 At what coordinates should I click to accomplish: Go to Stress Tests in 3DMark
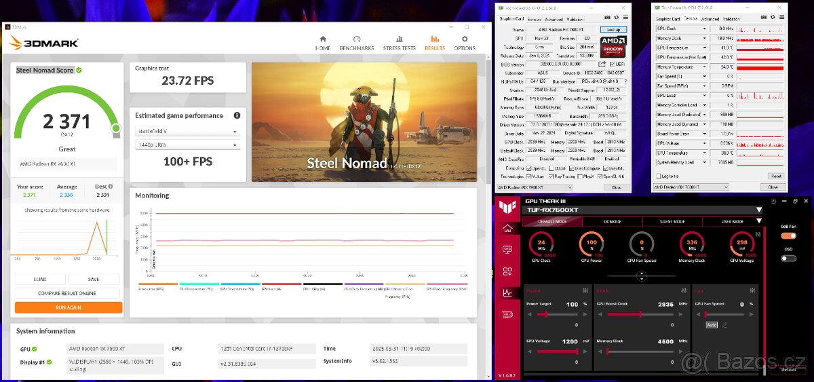[x=399, y=43]
